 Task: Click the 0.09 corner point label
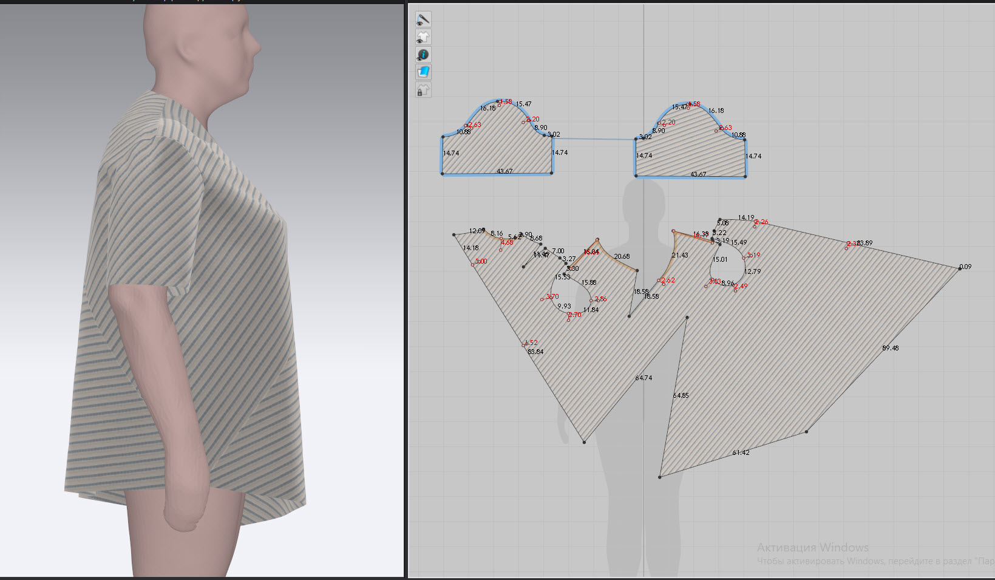[x=965, y=267]
